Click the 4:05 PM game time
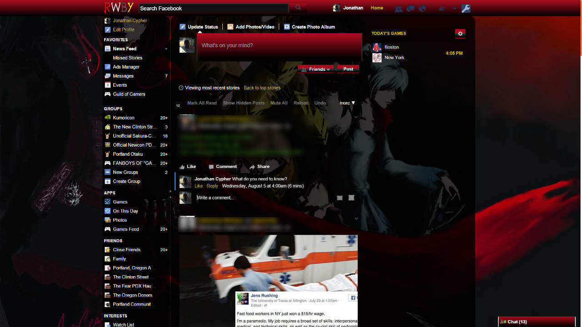 (x=454, y=53)
